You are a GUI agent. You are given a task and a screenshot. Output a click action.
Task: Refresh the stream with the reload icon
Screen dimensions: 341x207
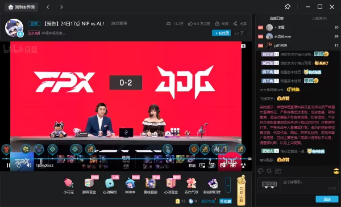19,166
